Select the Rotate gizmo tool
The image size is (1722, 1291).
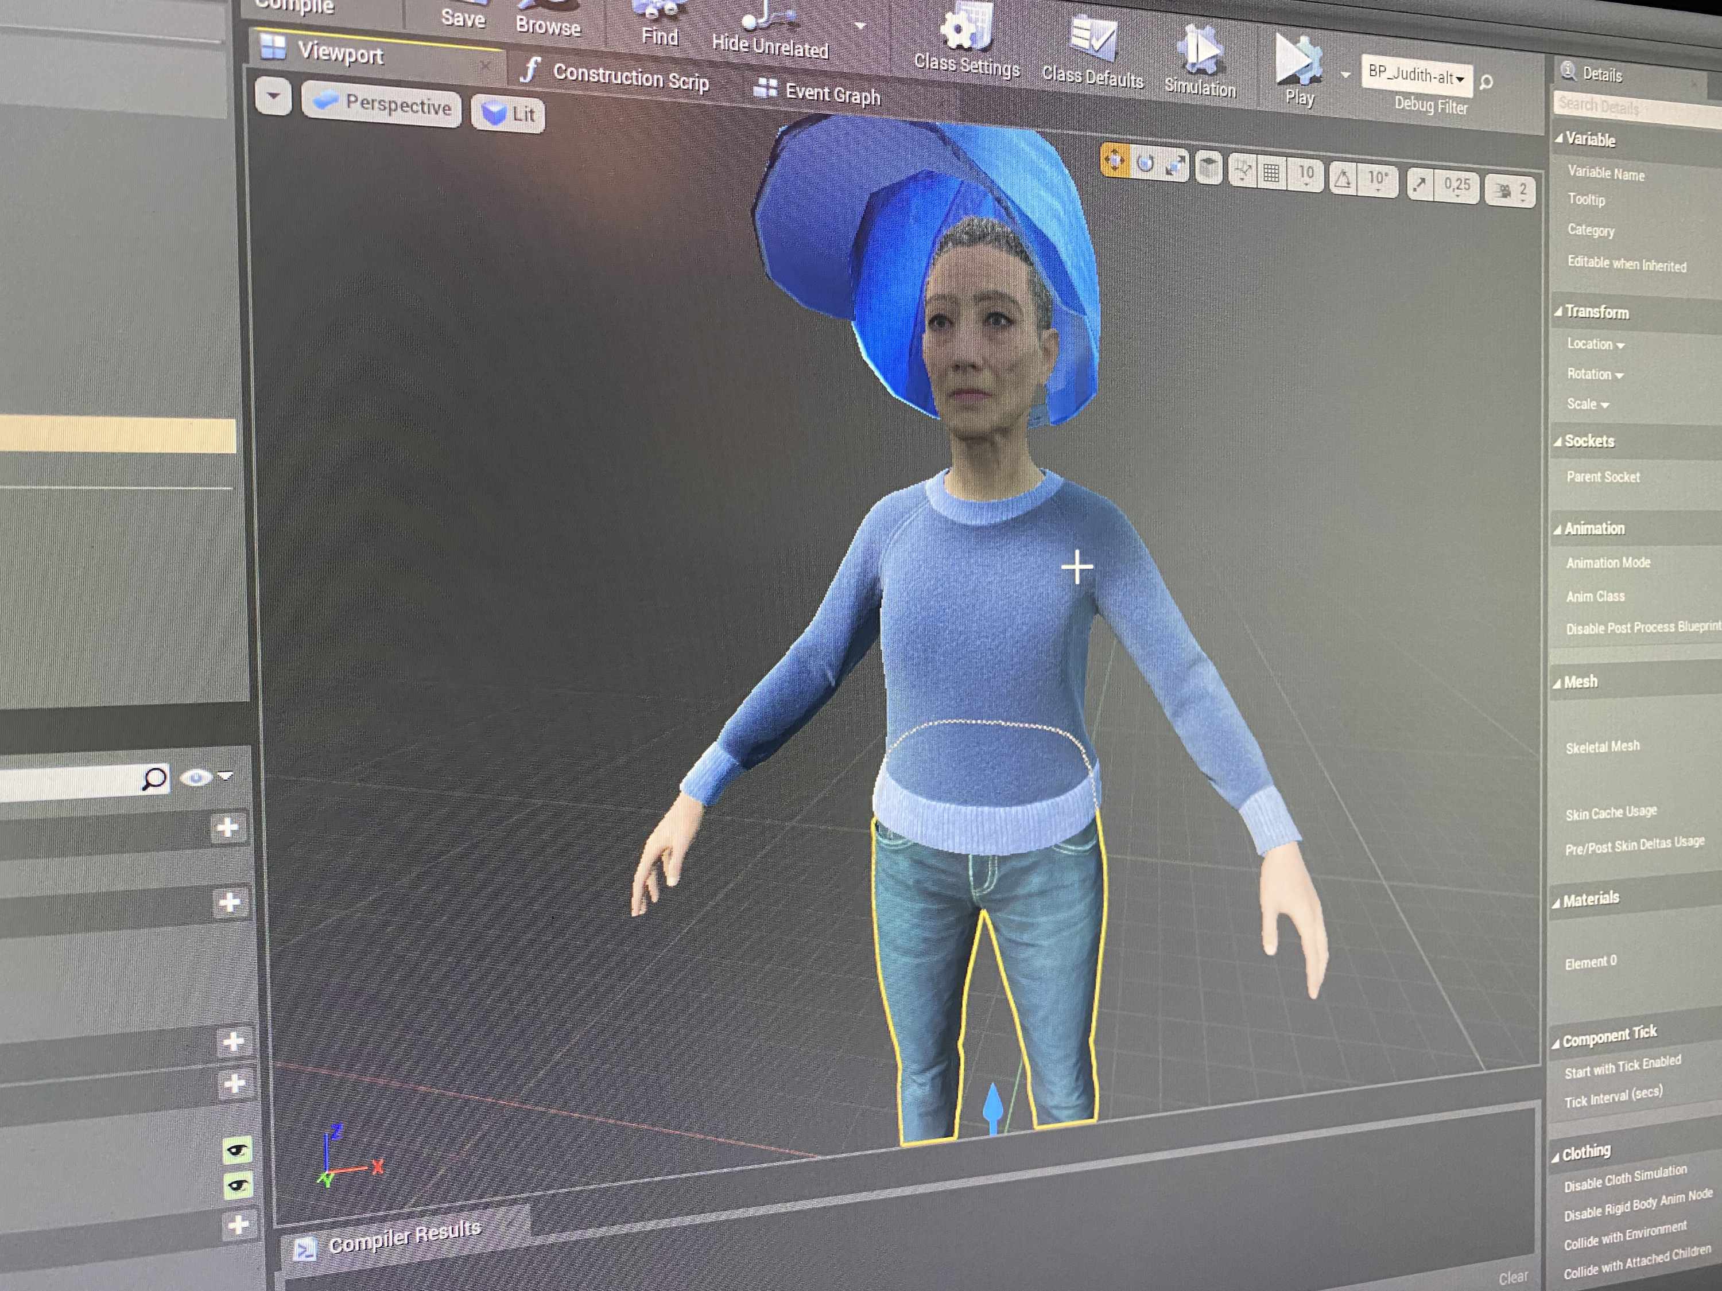click(x=1145, y=164)
